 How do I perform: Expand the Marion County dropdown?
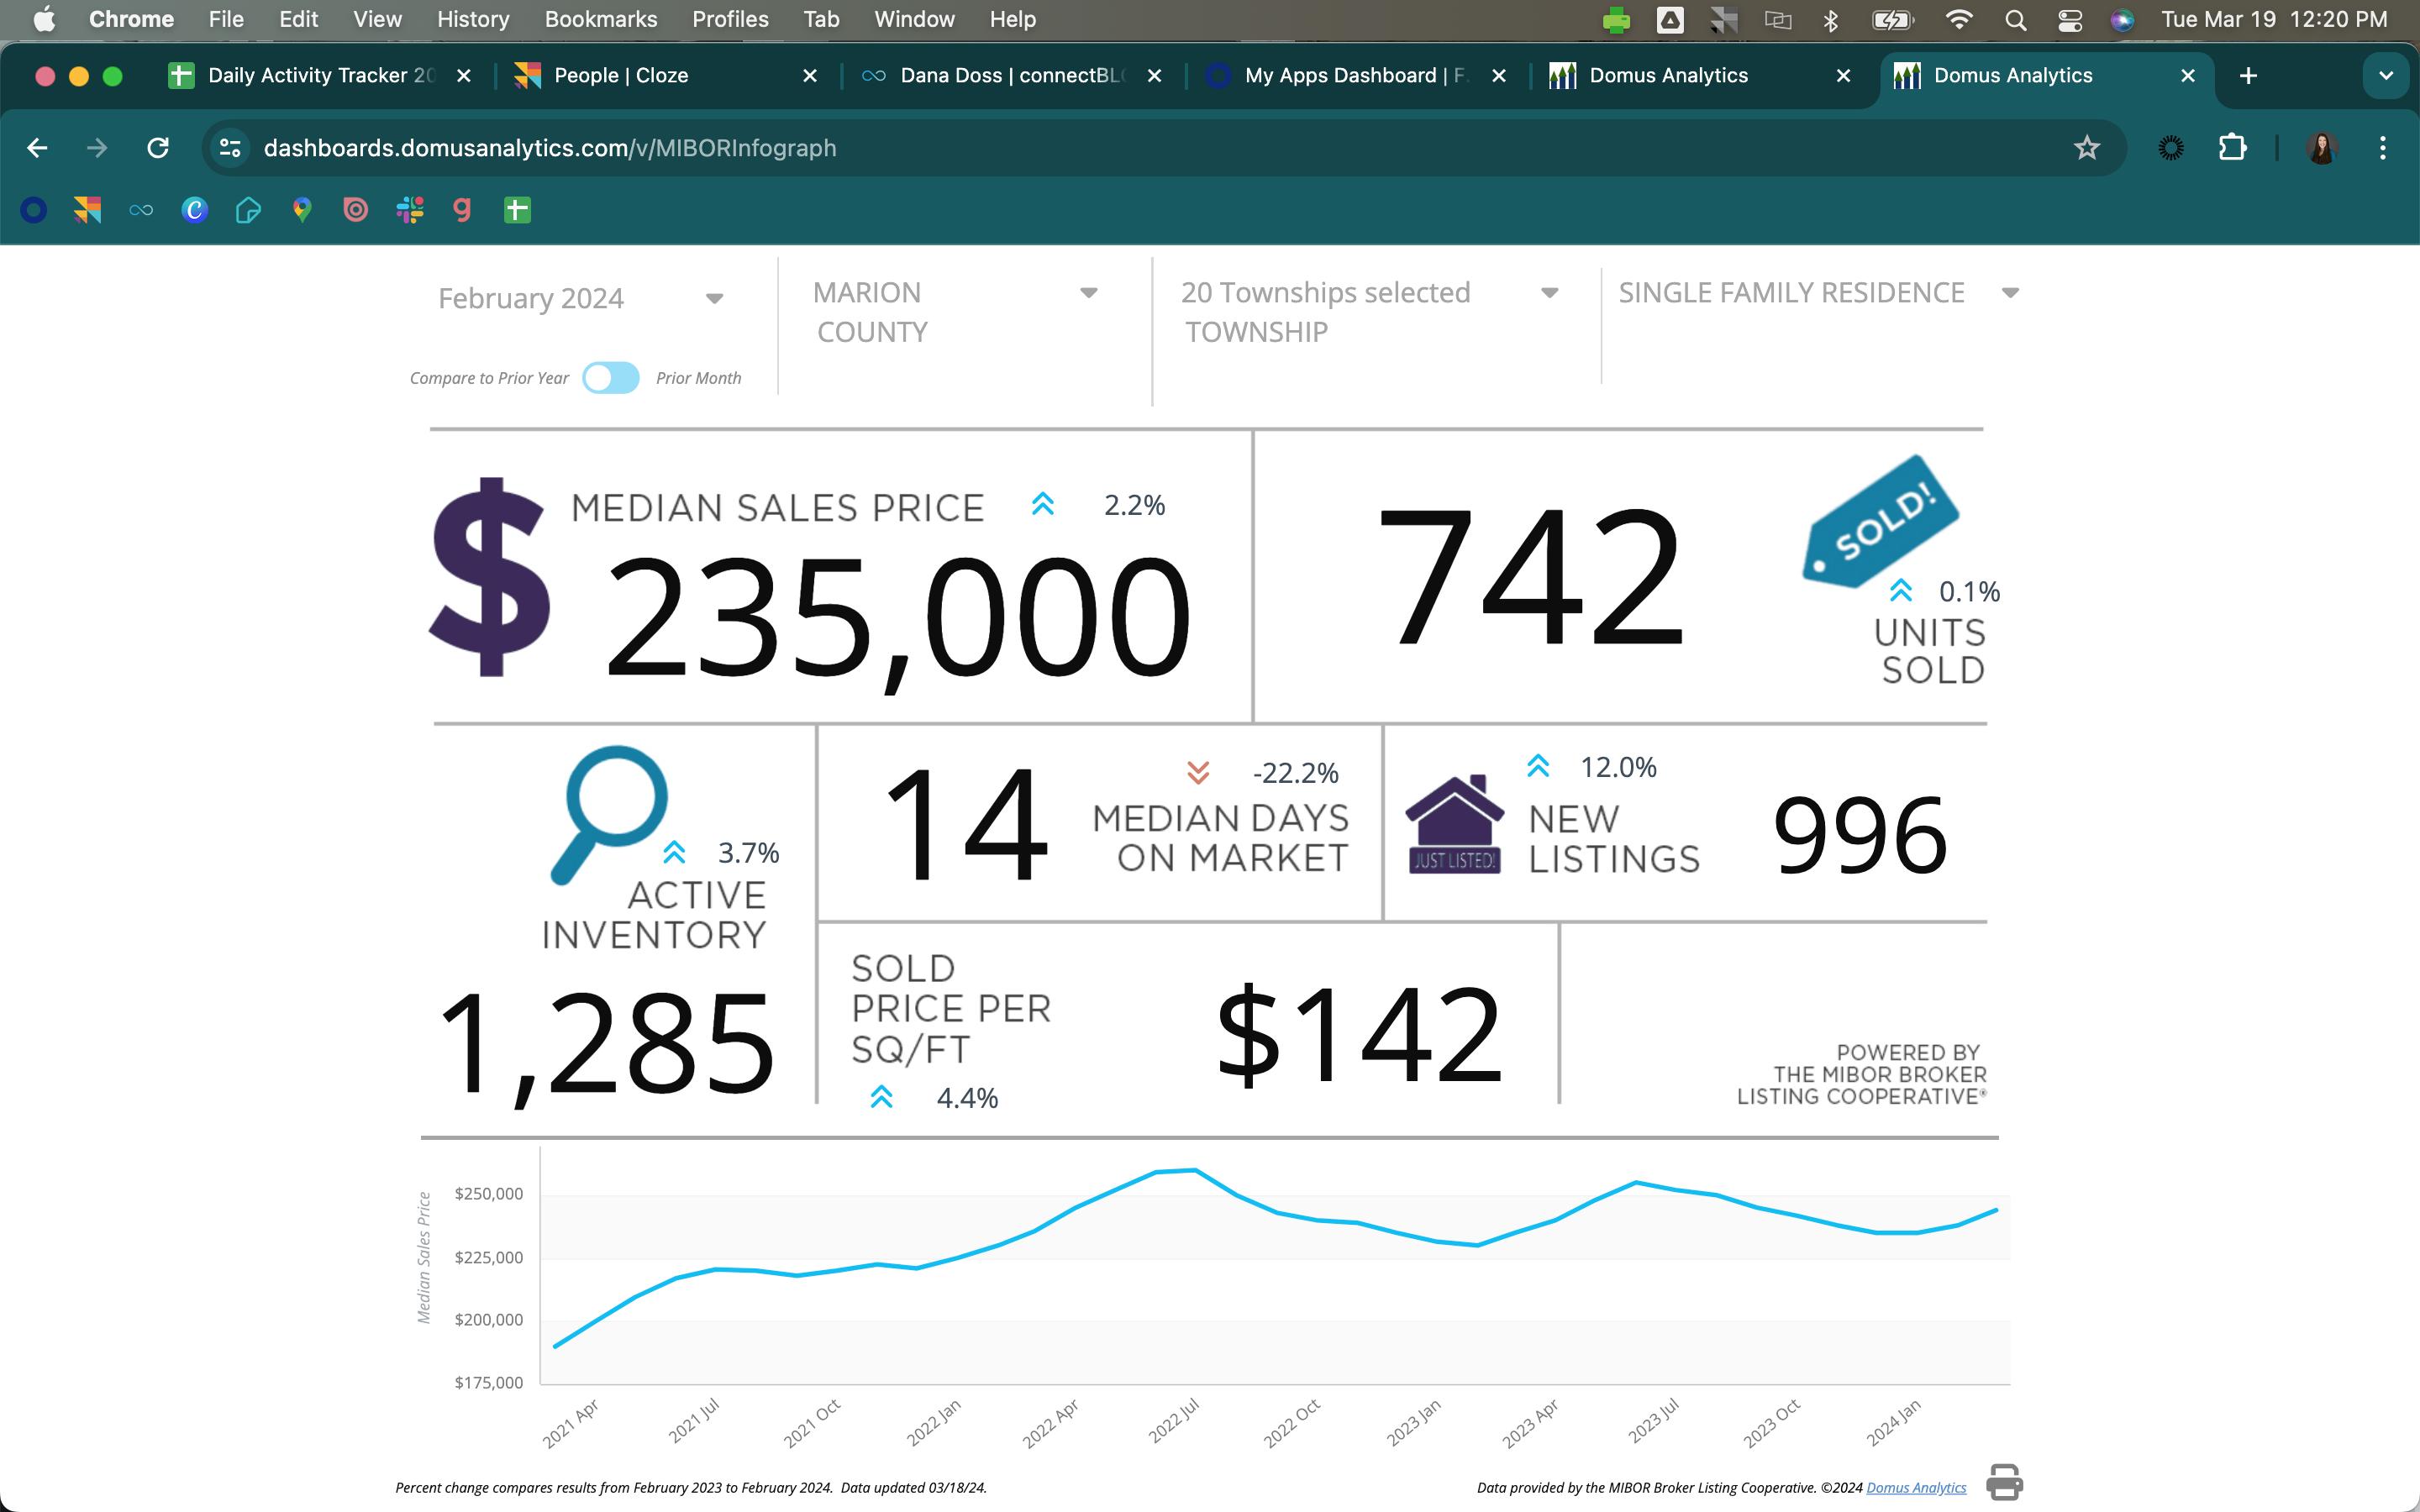pyautogui.click(x=1088, y=293)
